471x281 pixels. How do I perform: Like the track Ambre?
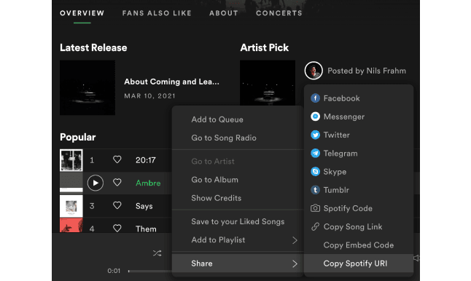point(117,182)
